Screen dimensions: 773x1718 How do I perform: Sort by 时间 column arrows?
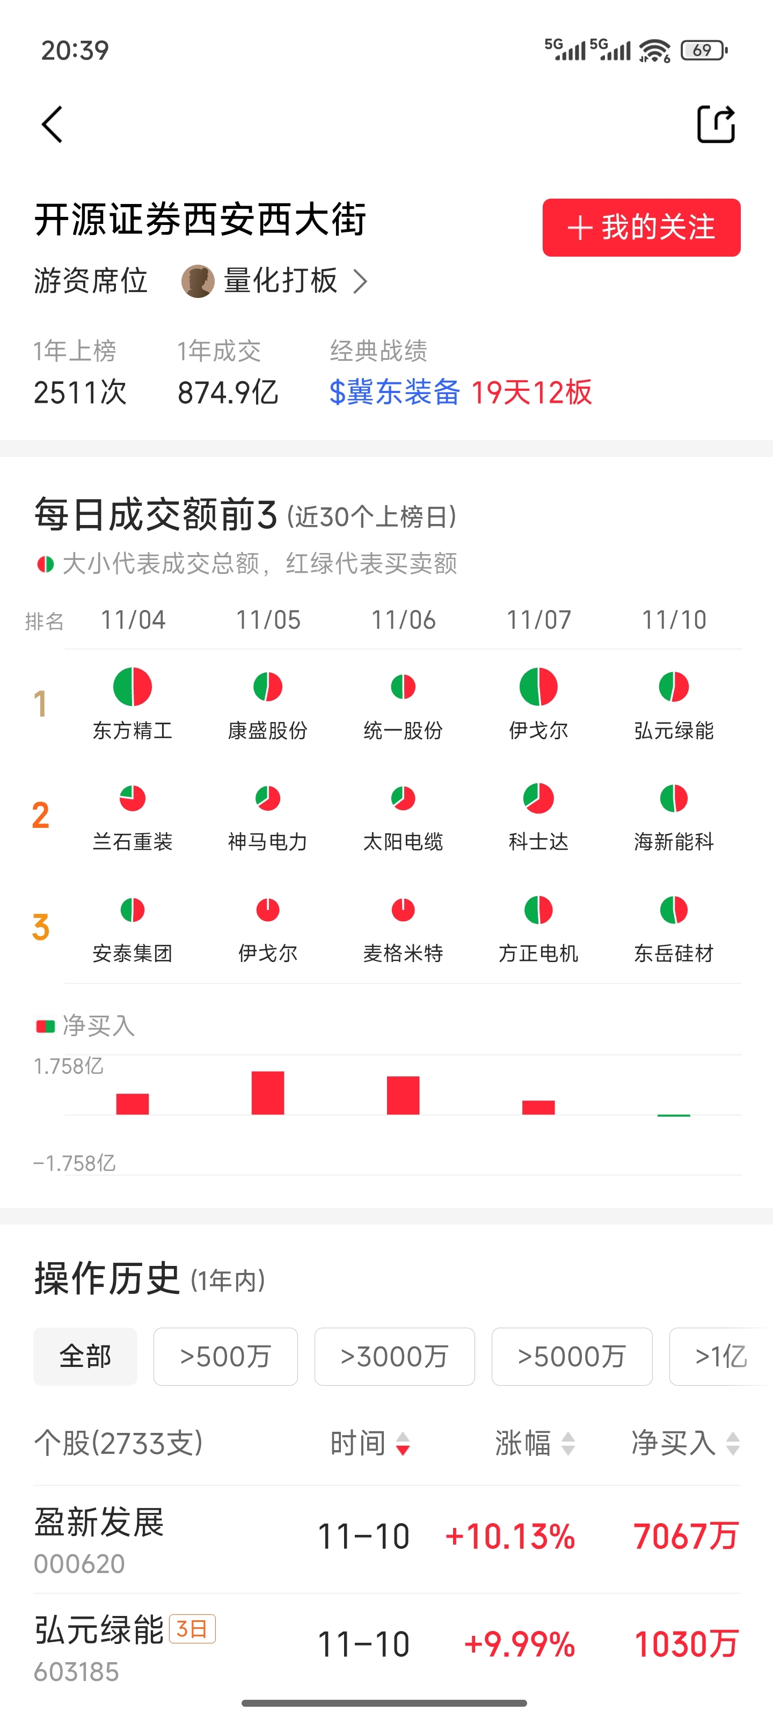coord(403,1443)
